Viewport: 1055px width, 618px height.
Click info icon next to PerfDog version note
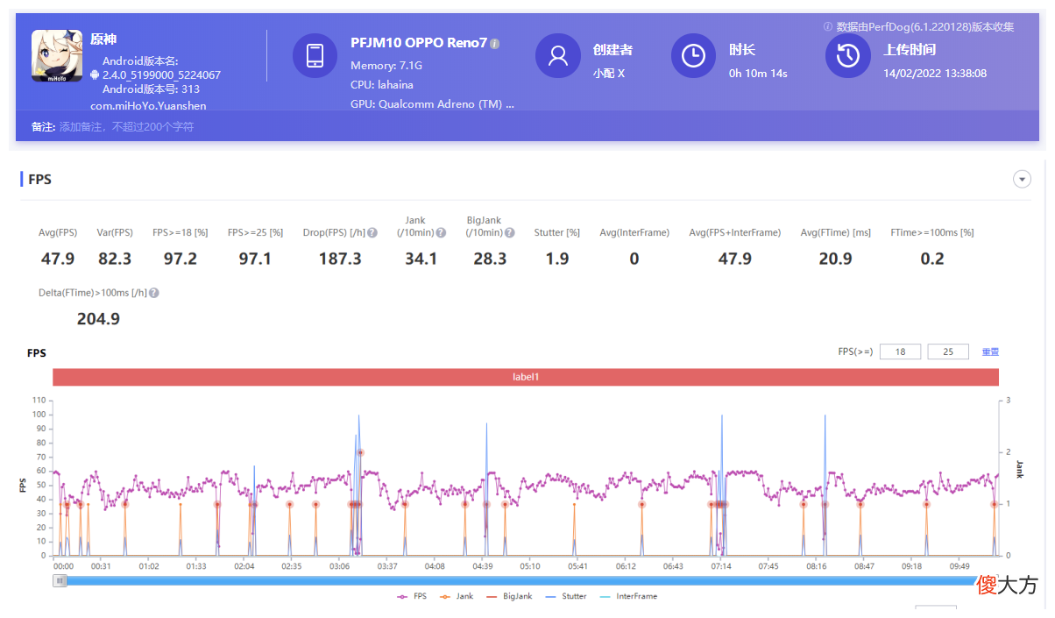pos(828,26)
